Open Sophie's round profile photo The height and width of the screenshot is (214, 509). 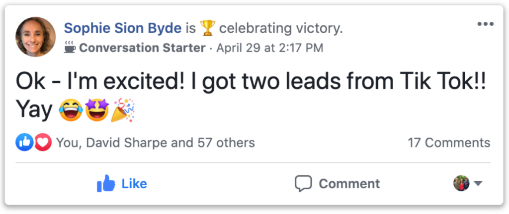(x=35, y=37)
